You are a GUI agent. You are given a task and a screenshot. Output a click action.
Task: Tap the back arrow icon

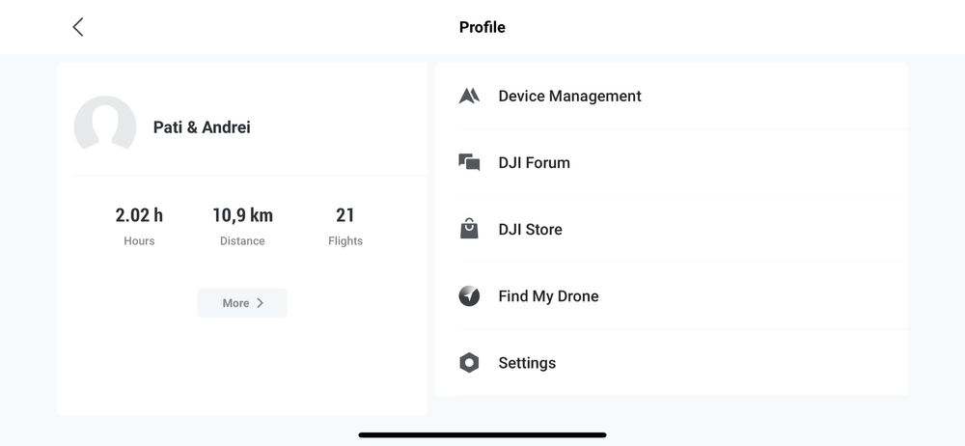coord(78,27)
